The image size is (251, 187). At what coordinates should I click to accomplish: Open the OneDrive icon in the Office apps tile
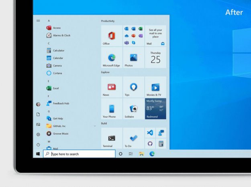coord(127,36)
